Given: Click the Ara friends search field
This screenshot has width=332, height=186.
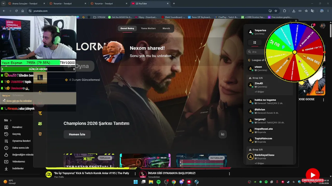Looking at the screenshot, I should 256,52.
